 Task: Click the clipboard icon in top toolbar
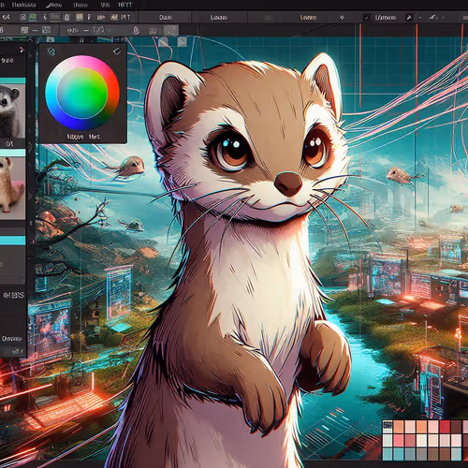pos(66,18)
